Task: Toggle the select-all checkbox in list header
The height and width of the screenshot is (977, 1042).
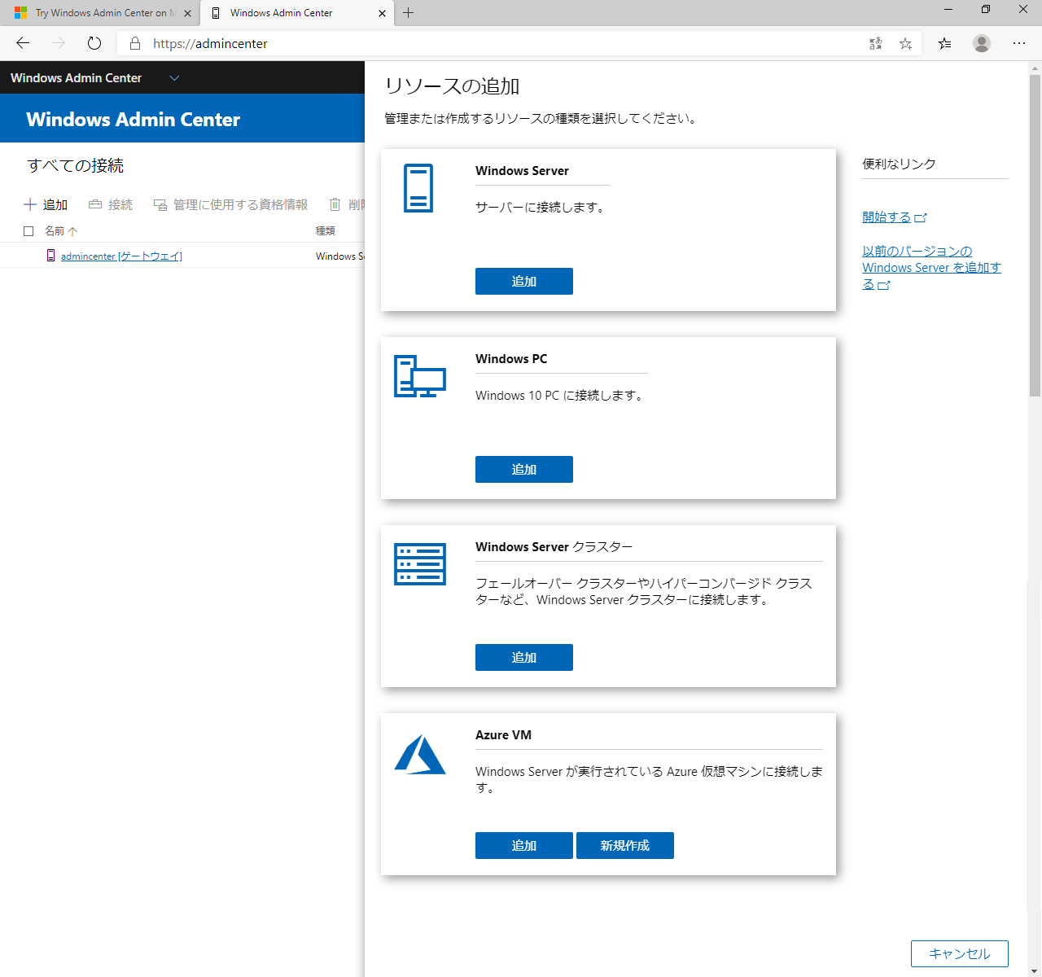Action: pyautogui.click(x=28, y=231)
